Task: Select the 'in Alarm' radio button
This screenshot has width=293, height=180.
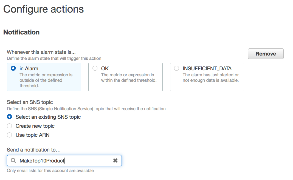Action: [13, 68]
